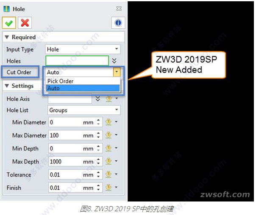The image size is (256, 215).
Task: Adjust the Finish spinner
Action: tap(98, 188)
